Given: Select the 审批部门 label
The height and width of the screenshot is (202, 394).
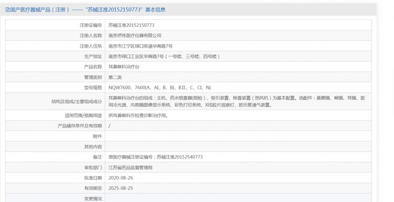Looking at the screenshot, I should pos(93,168).
